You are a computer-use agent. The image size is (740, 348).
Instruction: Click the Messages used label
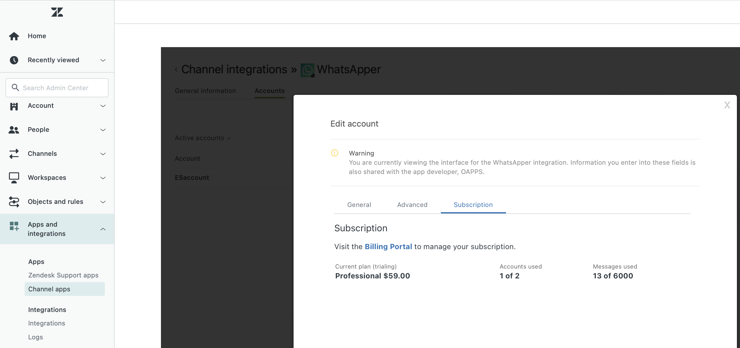pos(615,266)
